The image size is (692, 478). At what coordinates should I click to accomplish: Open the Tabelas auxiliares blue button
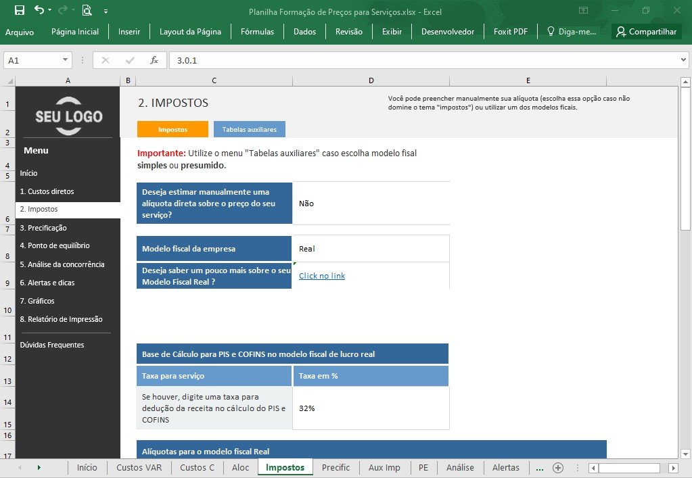(x=250, y=129)
